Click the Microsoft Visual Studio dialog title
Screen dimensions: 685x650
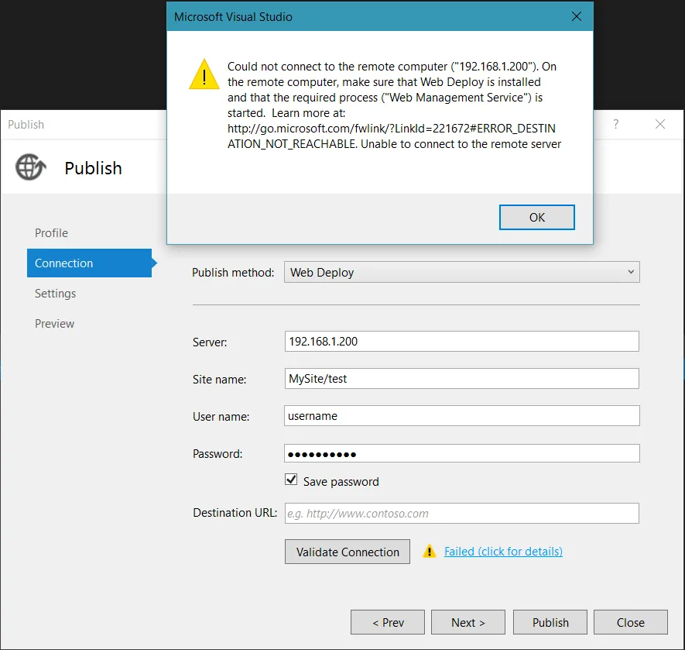click(x=233, y=16)
